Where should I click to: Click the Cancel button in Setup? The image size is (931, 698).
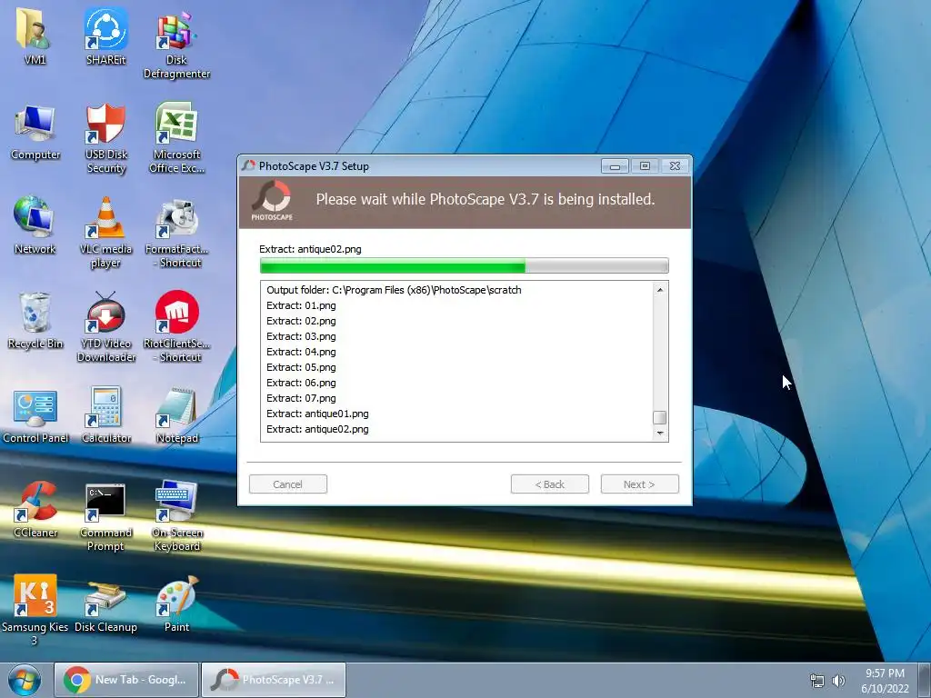288,484
